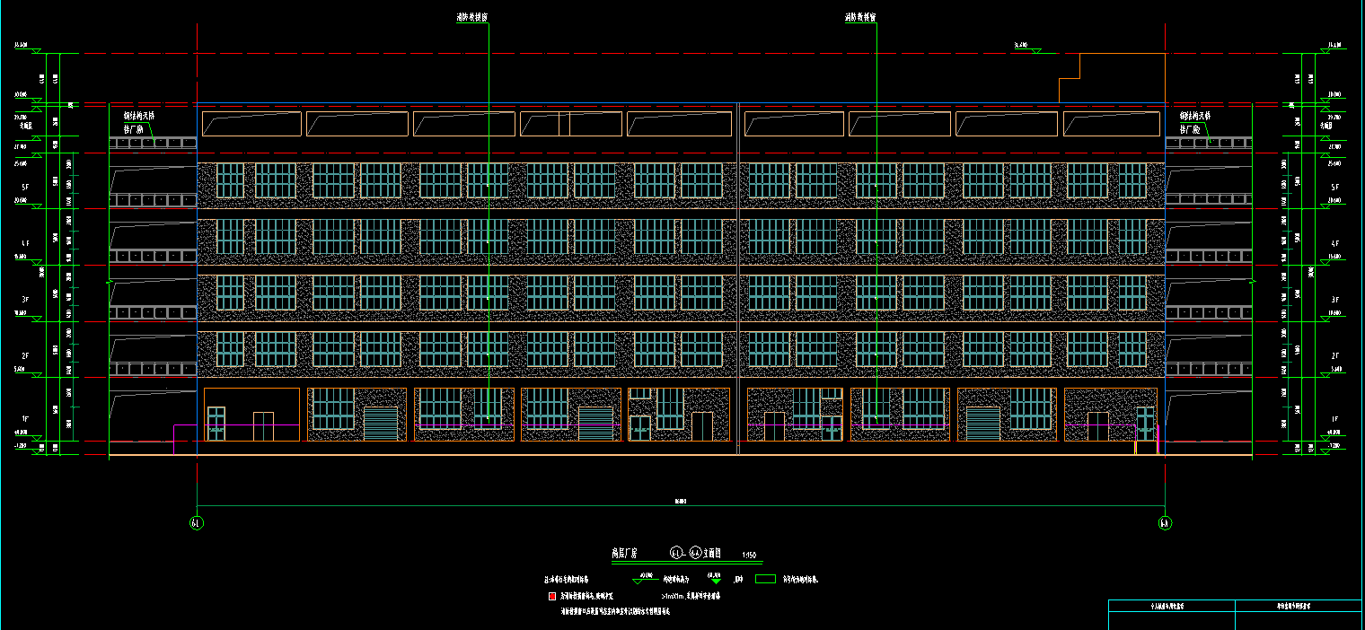Image resolution: width=1365 pixels, height=630 pixels.
Task: Select the 高层厂房 drawing title text
Action: (623, 555)
